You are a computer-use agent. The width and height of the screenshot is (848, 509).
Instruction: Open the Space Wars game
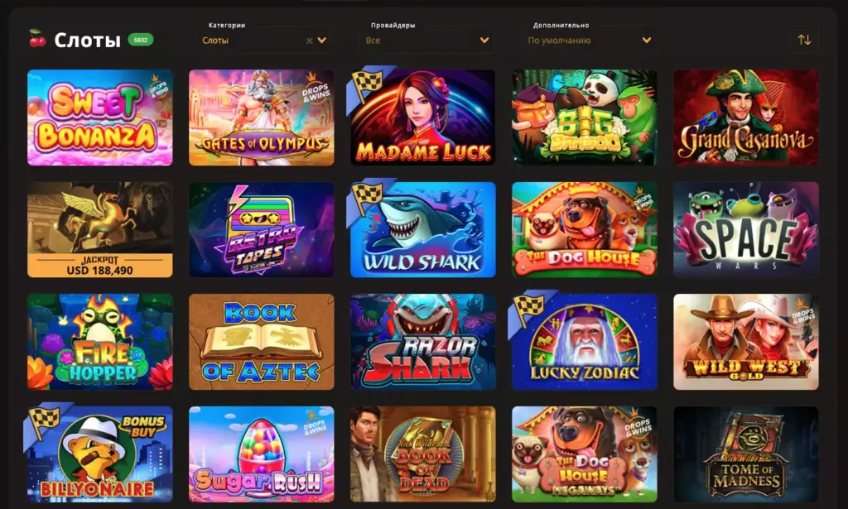[746, 229]
